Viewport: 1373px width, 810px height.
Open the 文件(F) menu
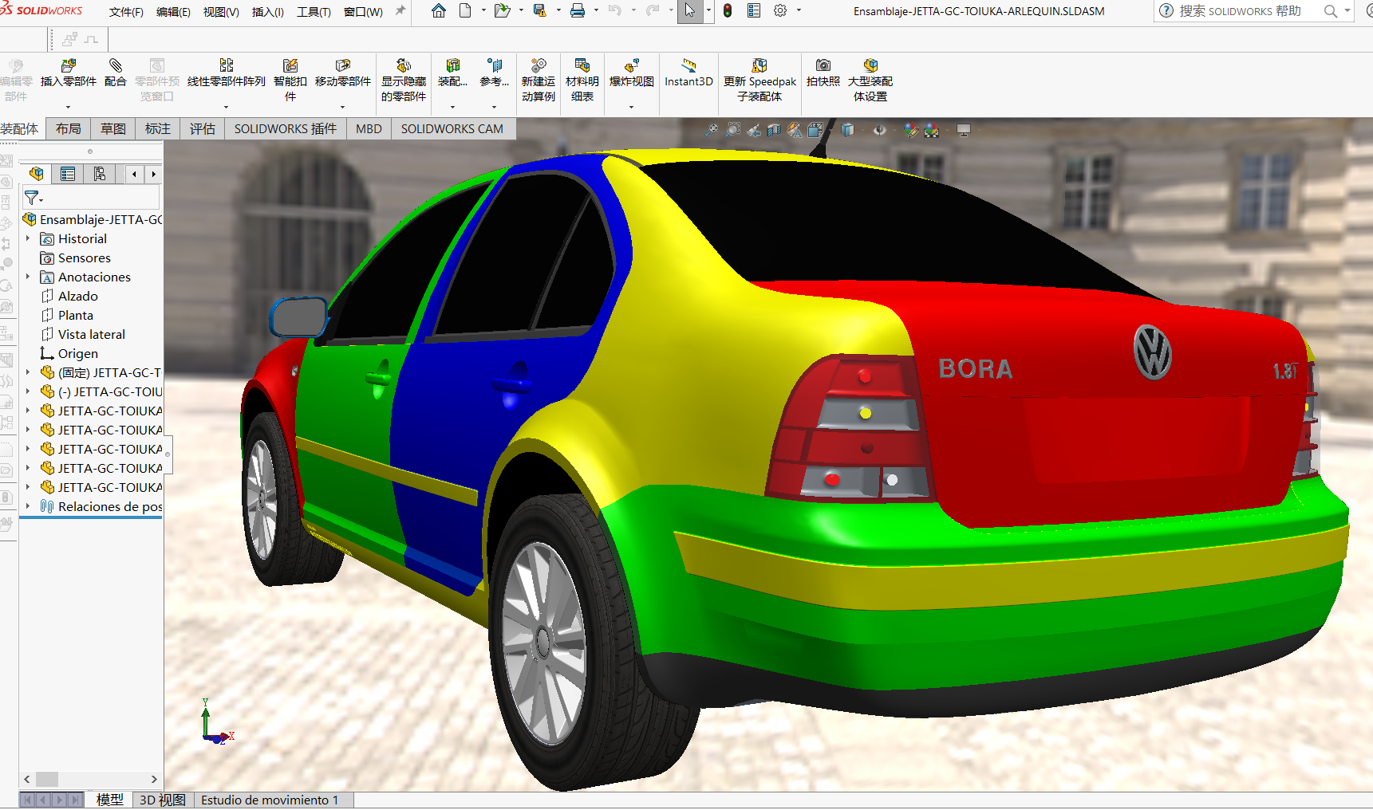tap(126, 12)
